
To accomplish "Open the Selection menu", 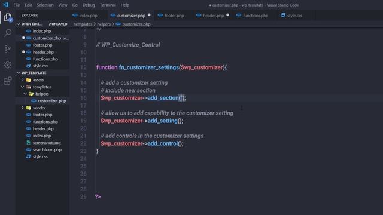I will click(45, 5).
